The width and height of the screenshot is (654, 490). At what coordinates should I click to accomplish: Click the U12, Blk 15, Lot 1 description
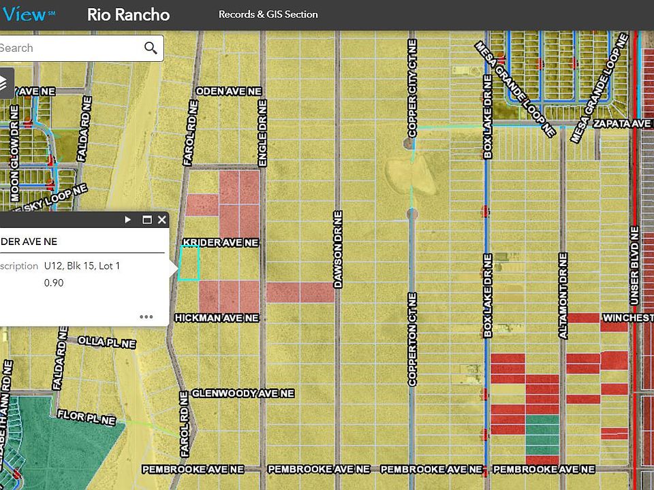82,266
